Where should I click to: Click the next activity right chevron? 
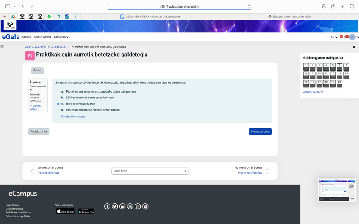267,171
